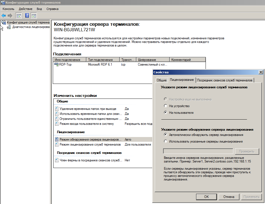Image resolution: width=265 pixels, height=204 pixels.
Task: Open the Вид menu
Action: click(39, 9)
